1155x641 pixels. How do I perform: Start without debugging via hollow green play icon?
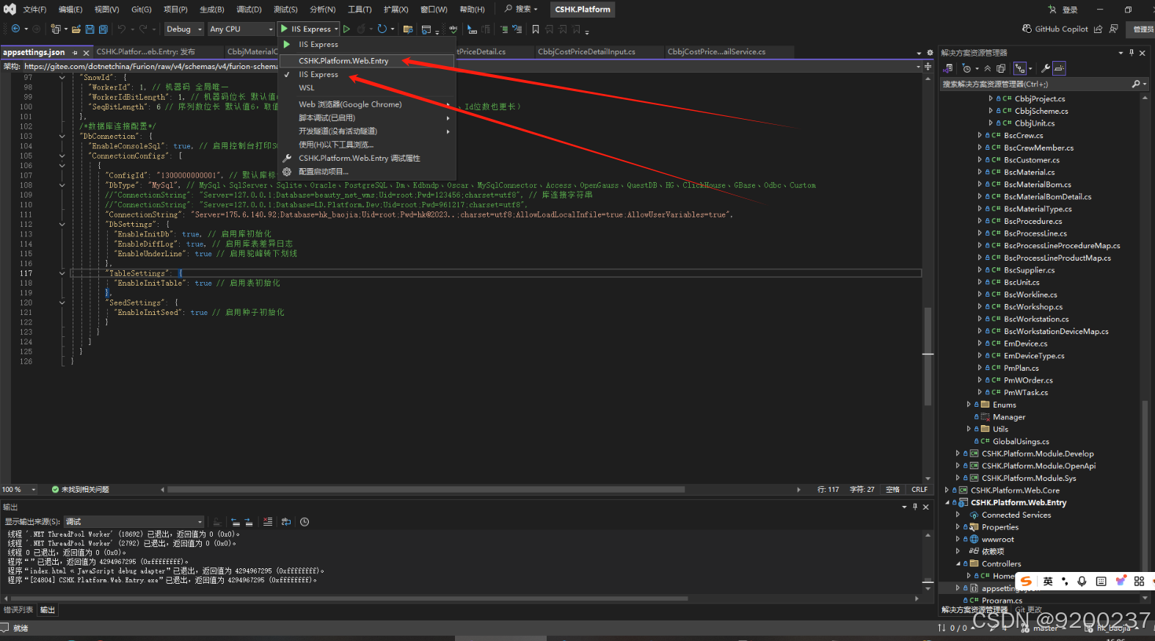tap(346, 29)
